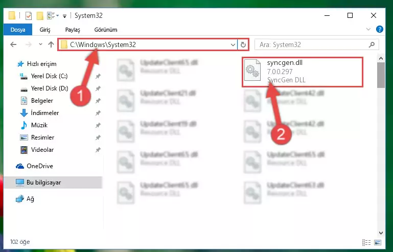Click the Properties quick access icon
This screenshot has height=252, width=393.
[28, 16]
